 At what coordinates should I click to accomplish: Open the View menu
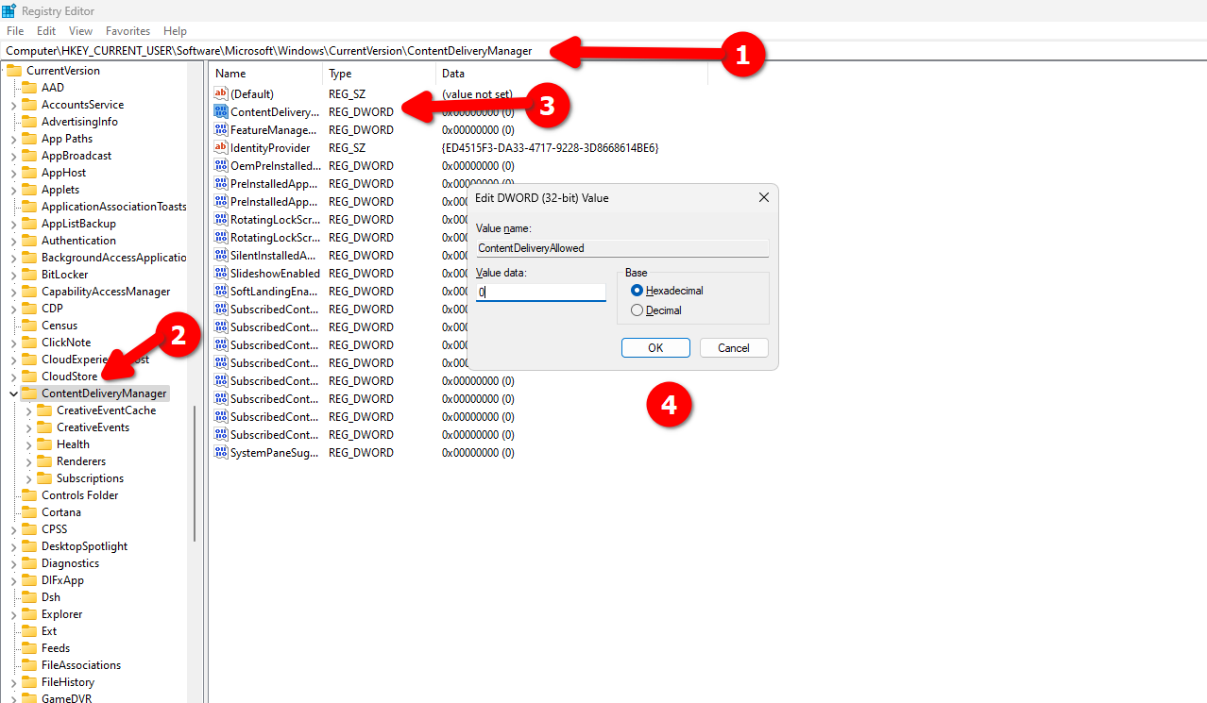pyautogui.click(x=80, y=30)
